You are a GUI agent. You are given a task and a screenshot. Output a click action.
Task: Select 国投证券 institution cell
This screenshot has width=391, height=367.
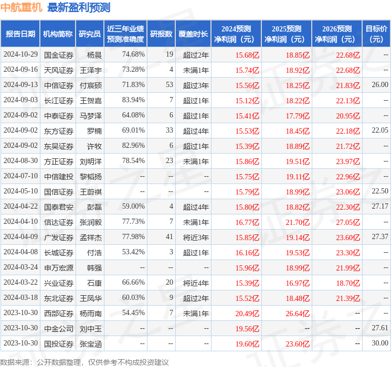59,344
